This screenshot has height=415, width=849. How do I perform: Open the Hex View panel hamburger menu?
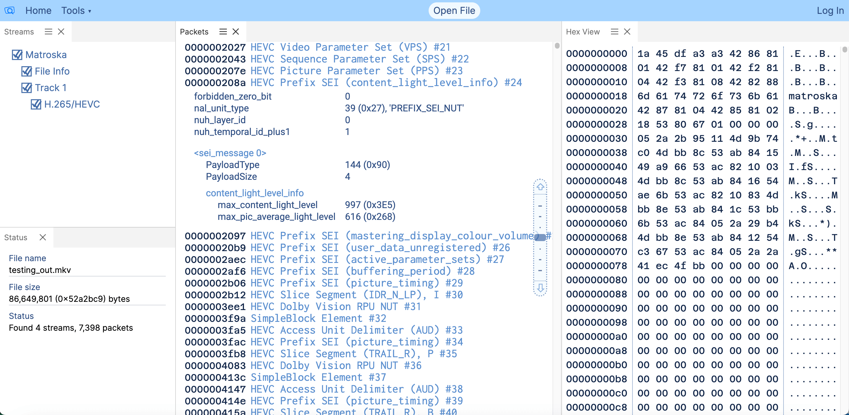tap(614, 32)
